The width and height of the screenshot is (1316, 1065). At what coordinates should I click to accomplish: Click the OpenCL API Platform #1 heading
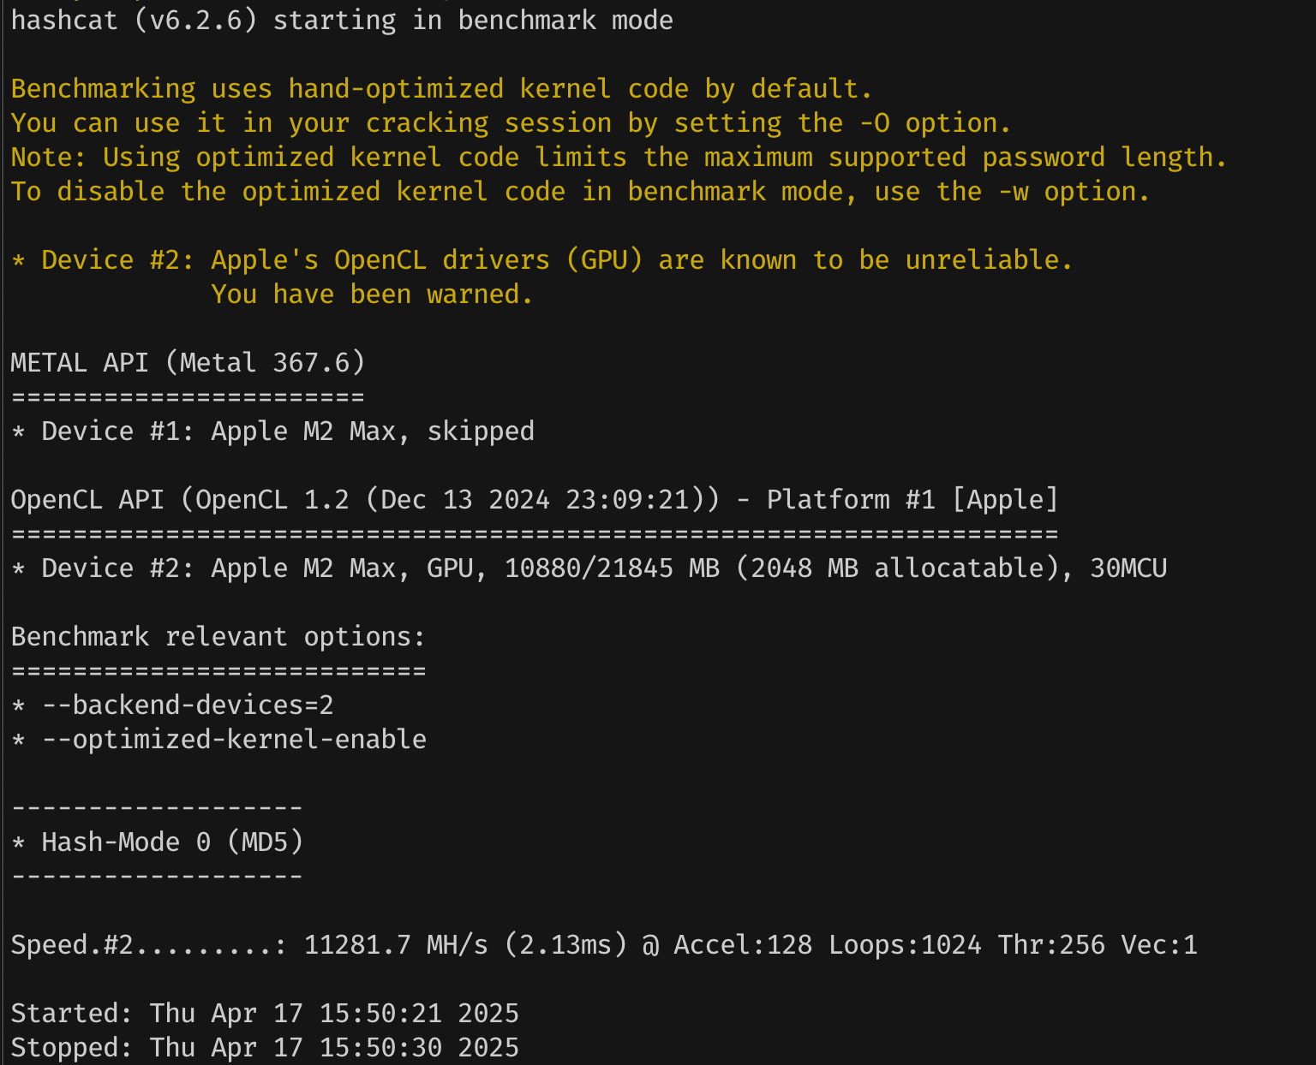pyautogui.click(x=534, y=500)
